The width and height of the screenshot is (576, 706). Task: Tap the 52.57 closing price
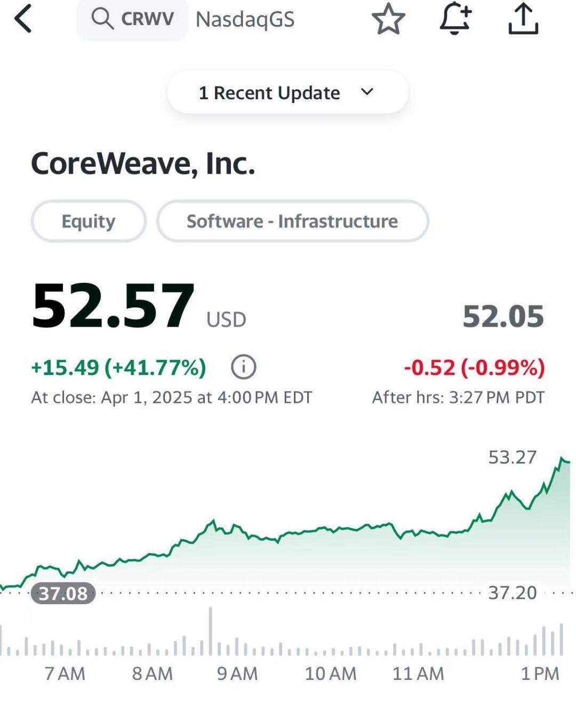tap(113, 306)
